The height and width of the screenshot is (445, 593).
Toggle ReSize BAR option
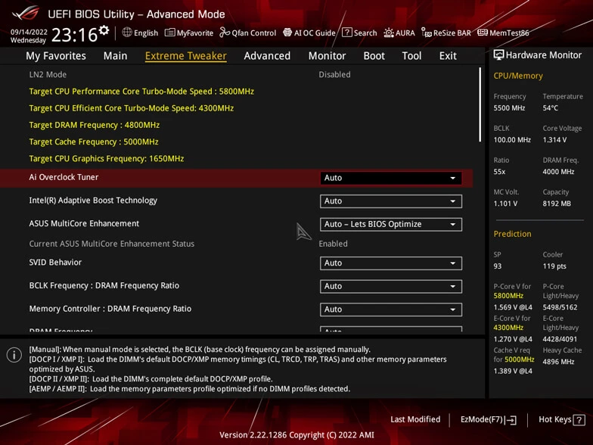point(446,33)
